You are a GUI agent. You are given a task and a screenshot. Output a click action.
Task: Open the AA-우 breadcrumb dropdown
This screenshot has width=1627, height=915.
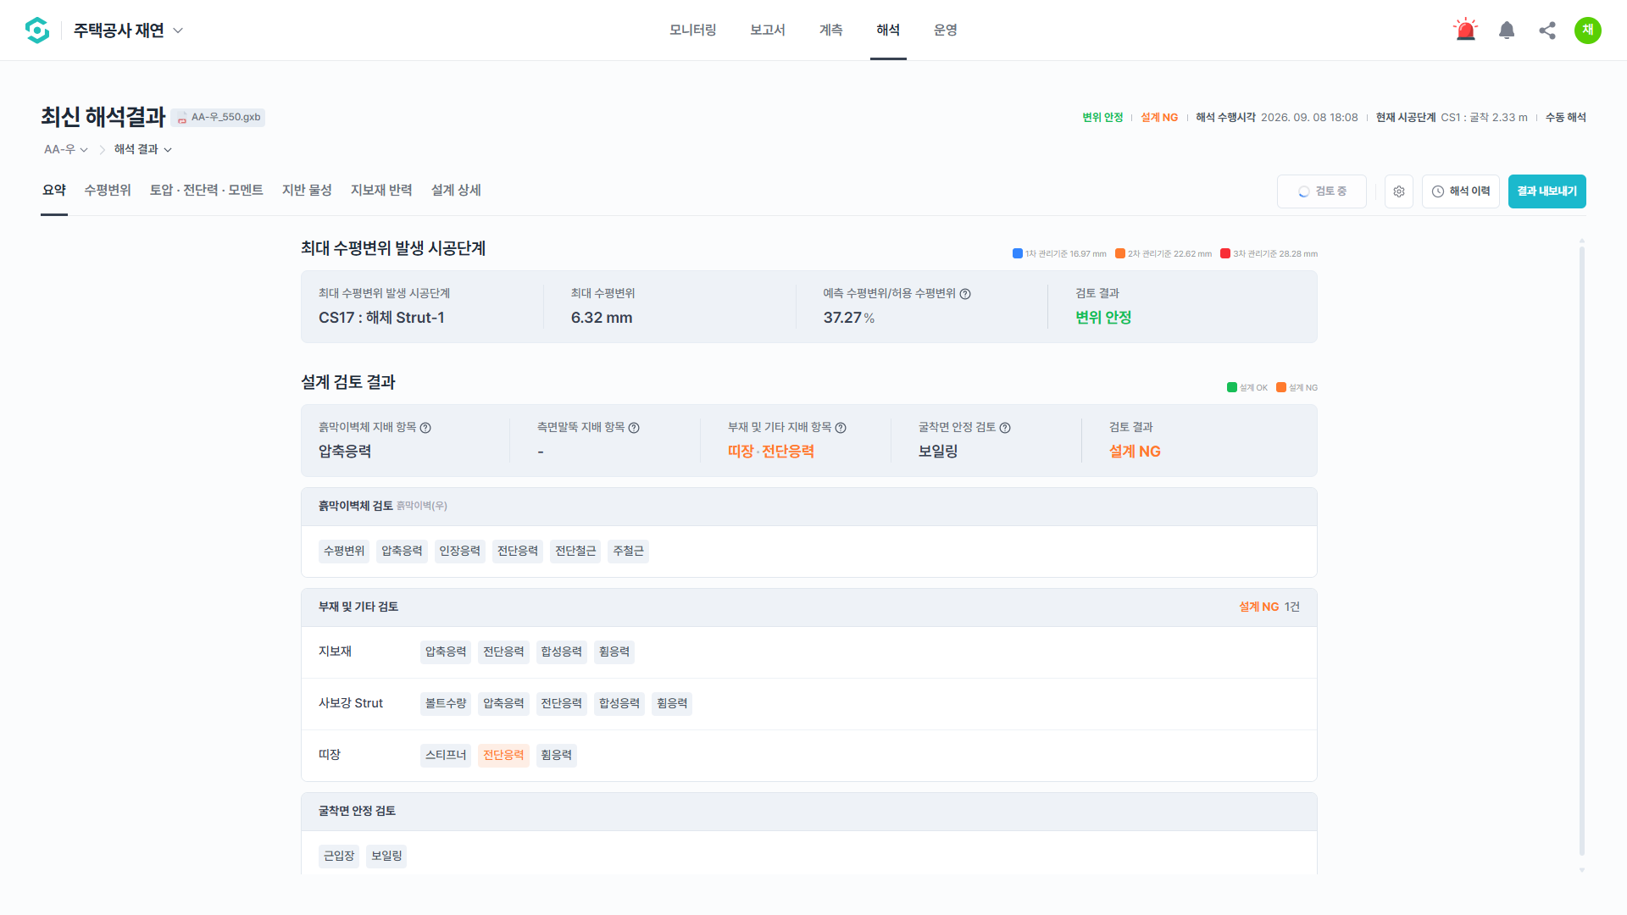[x=66, y=149]
